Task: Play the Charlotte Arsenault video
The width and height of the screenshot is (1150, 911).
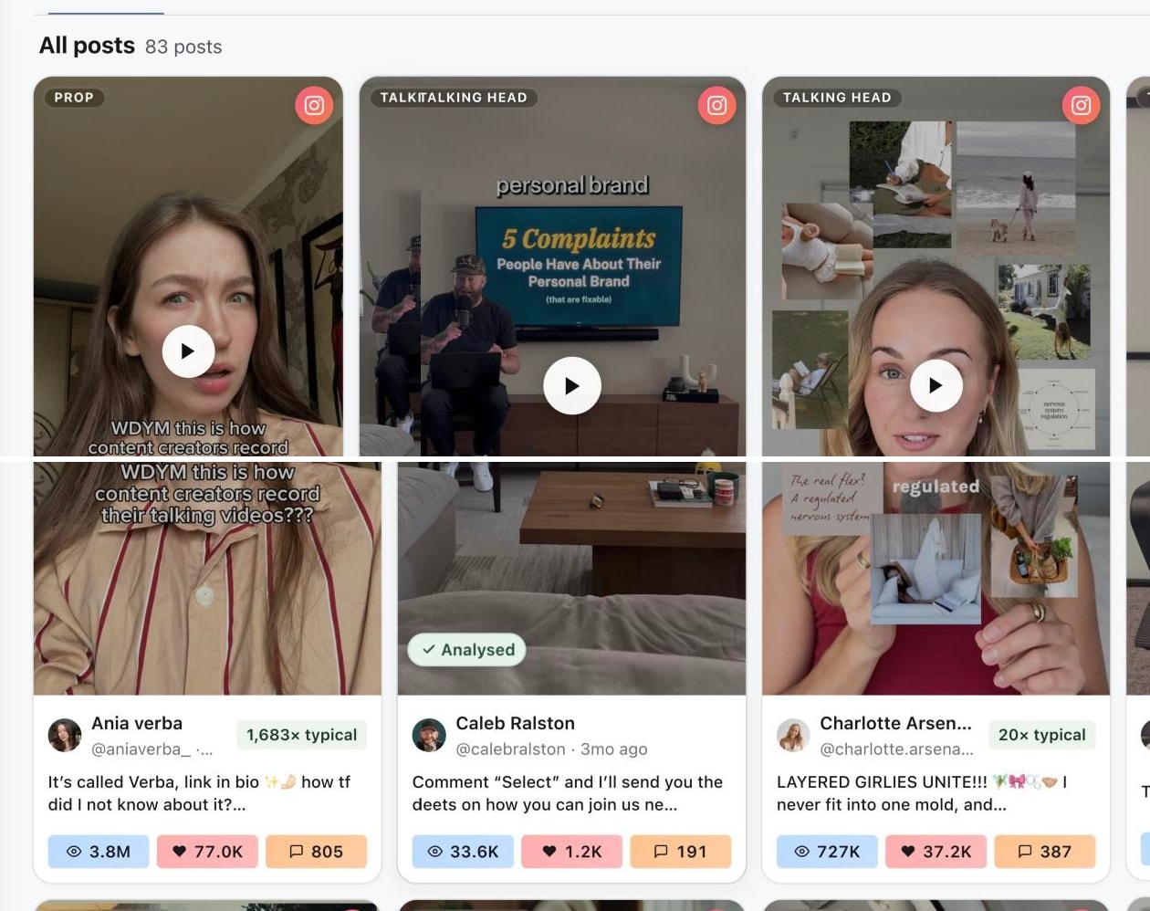Action: [x=936, y=385]
